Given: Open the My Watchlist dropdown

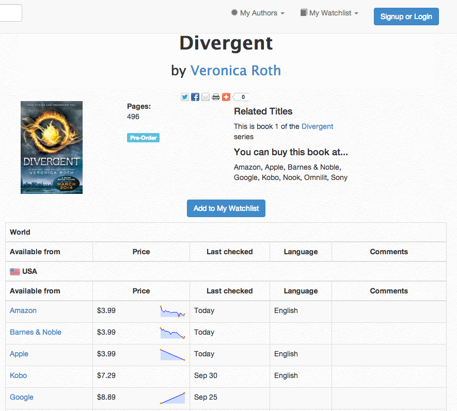Looking at the screenshot, I should point(329,13).
